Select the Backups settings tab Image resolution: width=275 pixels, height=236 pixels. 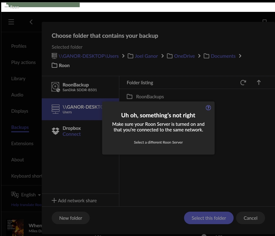(x=20, y=127)
